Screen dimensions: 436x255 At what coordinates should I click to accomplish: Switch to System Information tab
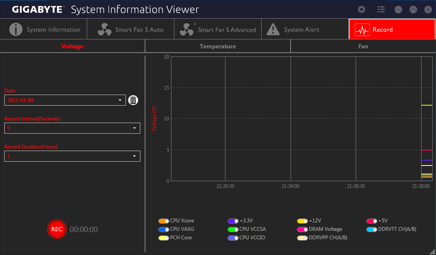tap(44, 29)
